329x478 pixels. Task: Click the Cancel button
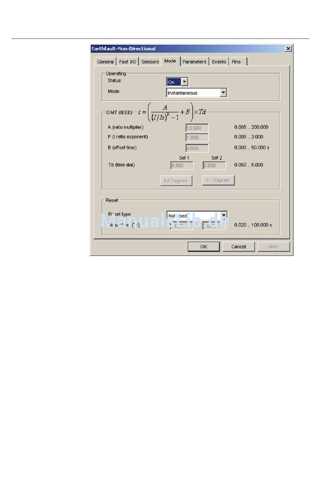[x=239, y=247]
